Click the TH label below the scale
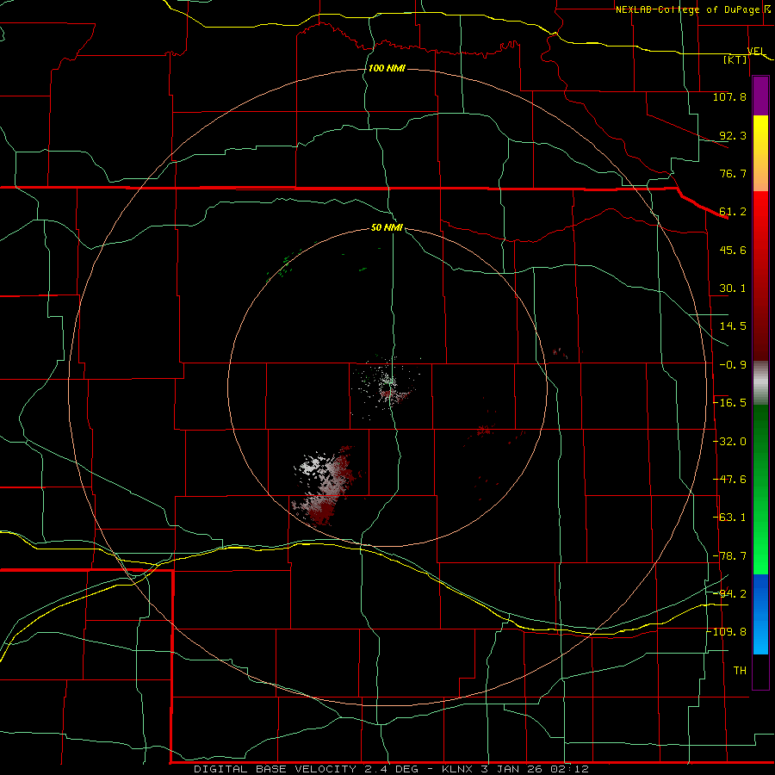The width and height of the screenshot is (775, 775). (740, 671)
